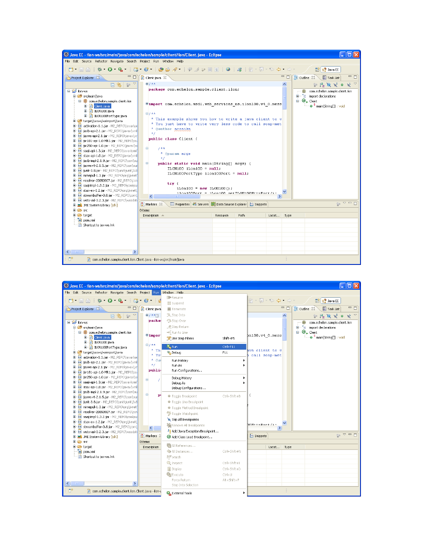The height and width of the screenshot is (548, 423).
Task: Select the Properties tab in upper window
Action: click(180, 204)
